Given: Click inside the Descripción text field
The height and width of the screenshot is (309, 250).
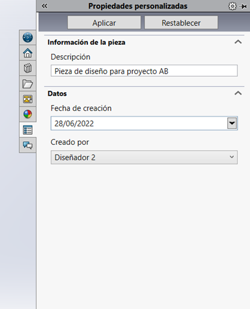Looking at the screenshot, I should 144,71.
